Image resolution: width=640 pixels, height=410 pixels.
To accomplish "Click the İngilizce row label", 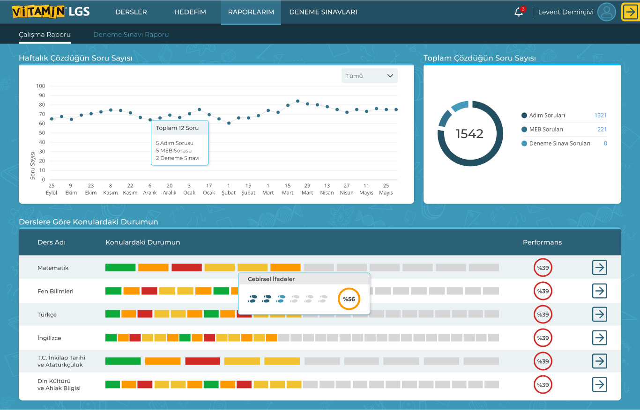I will [49, 338].
